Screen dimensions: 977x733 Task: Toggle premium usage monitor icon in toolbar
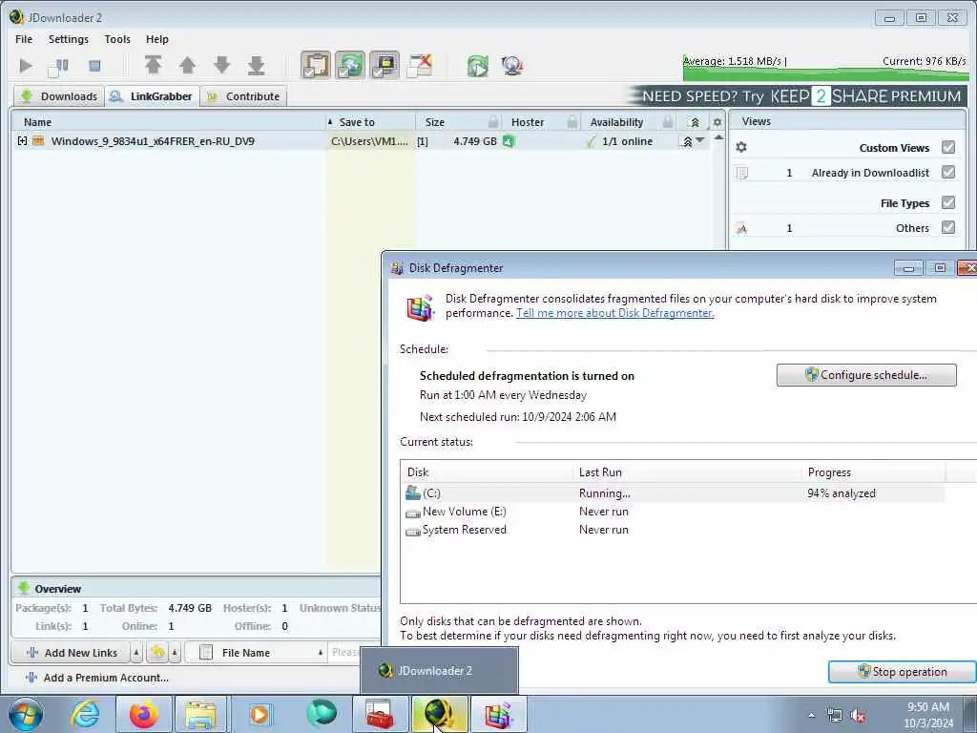click(x=385, y=65)
